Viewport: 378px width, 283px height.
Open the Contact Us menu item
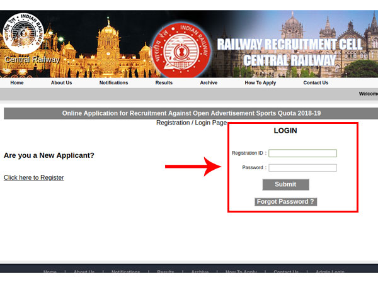316,83
